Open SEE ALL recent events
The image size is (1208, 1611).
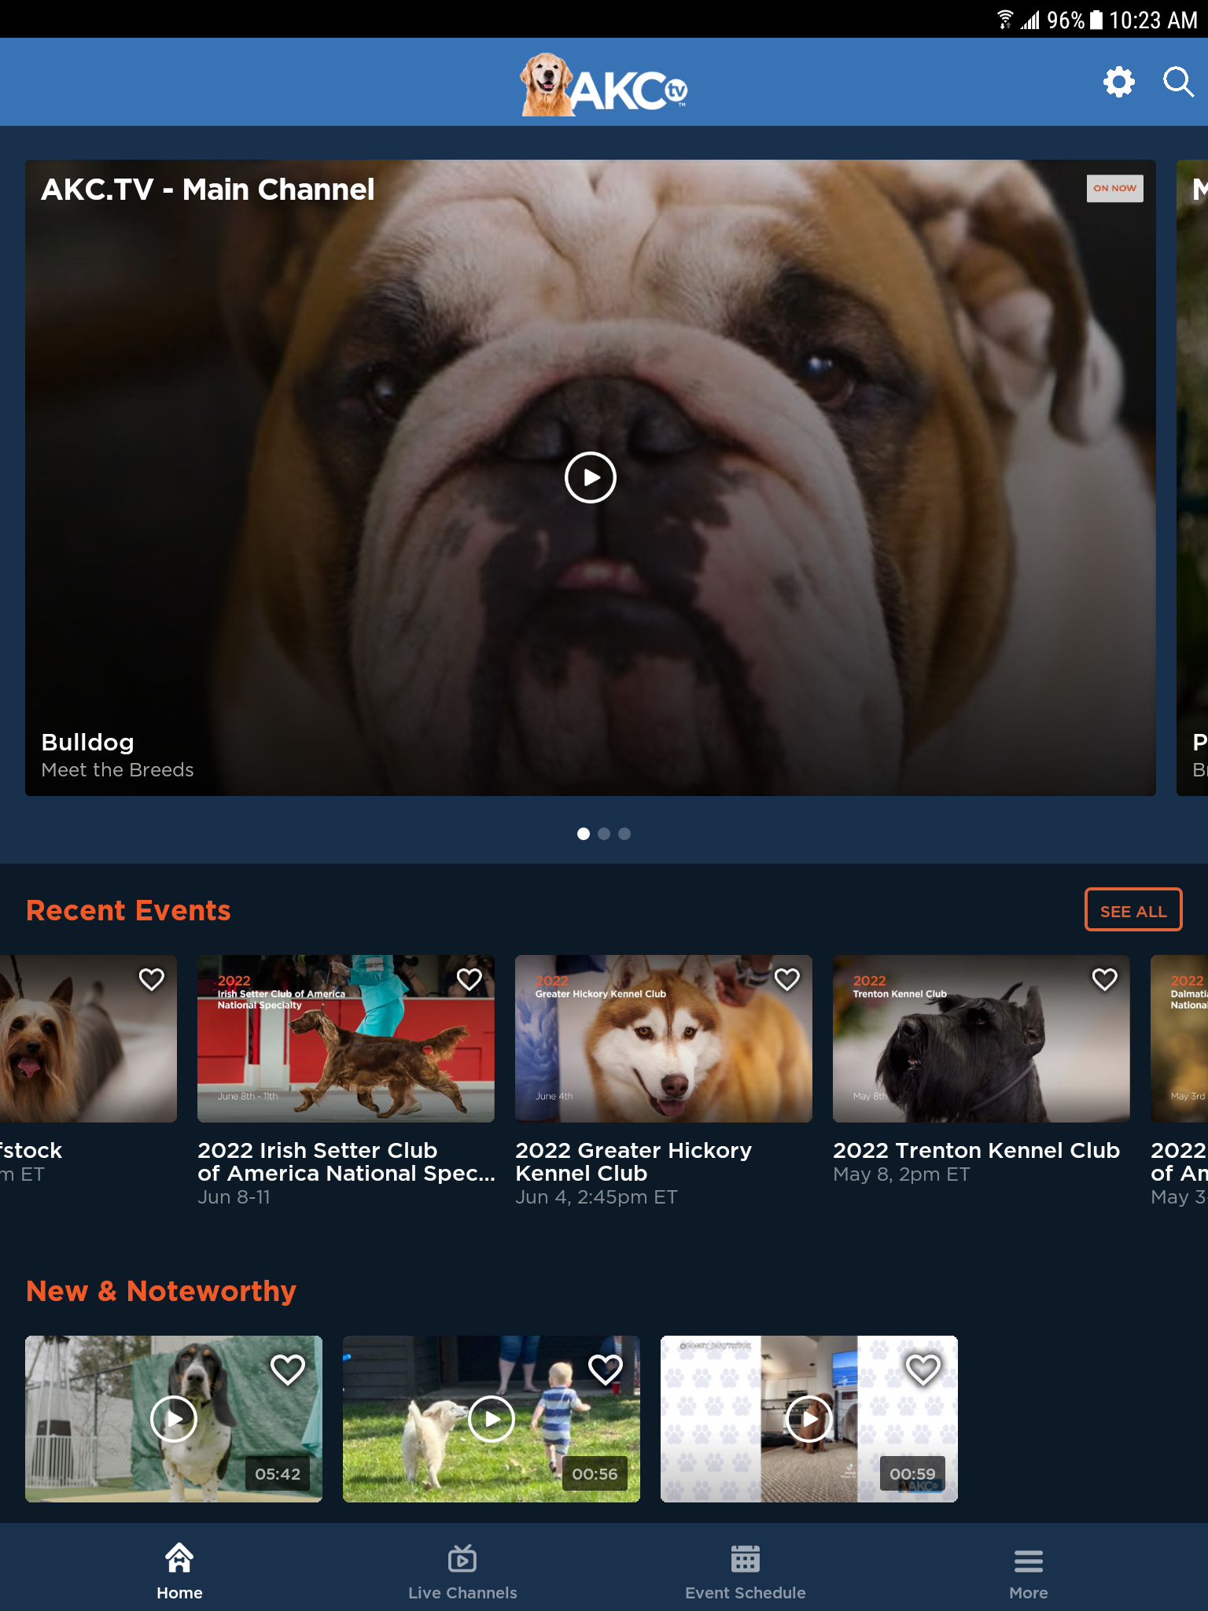1133,910
